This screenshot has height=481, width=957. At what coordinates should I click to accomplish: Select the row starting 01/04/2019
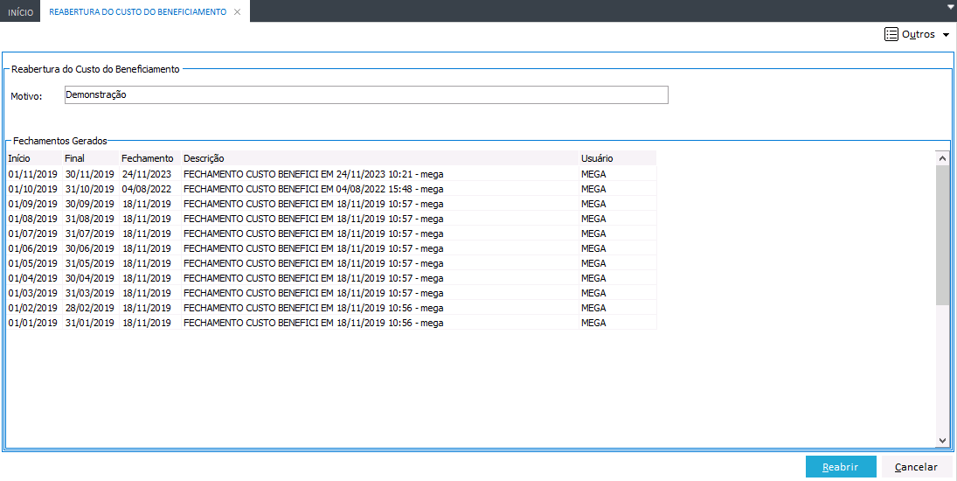(x=331, y=278)
